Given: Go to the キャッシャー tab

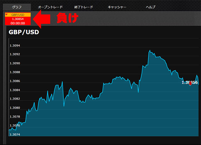Looking at the screenshot, I should [x=117, y=7].
